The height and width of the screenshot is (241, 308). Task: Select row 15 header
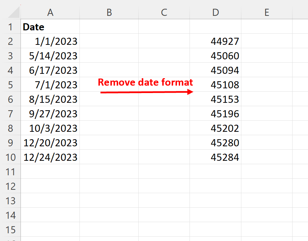(11, 230)
